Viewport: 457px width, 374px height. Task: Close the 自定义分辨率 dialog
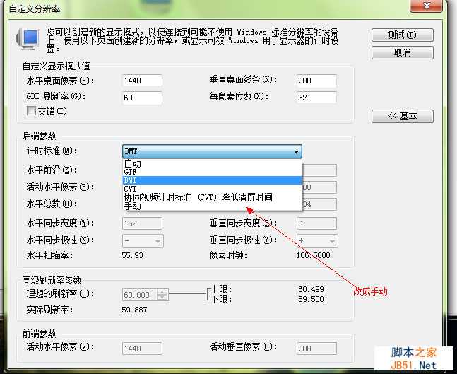click(426, 6)
